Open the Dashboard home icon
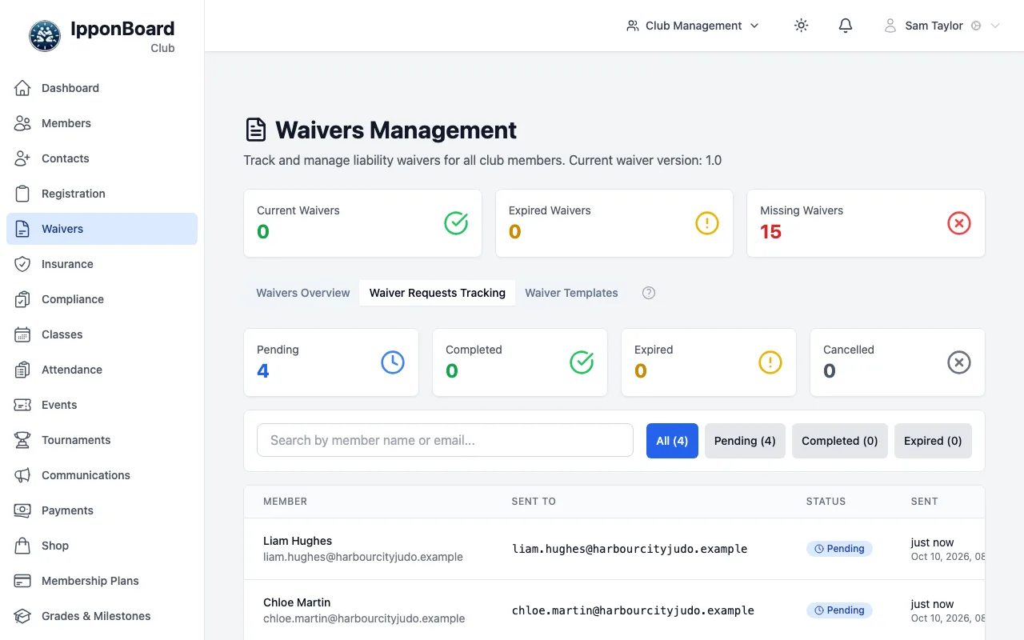1024x640 pixels. (22, 88)
